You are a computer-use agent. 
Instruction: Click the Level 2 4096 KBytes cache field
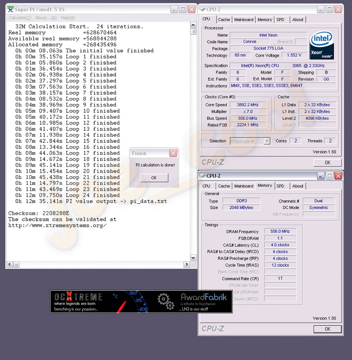coord(317,118)
